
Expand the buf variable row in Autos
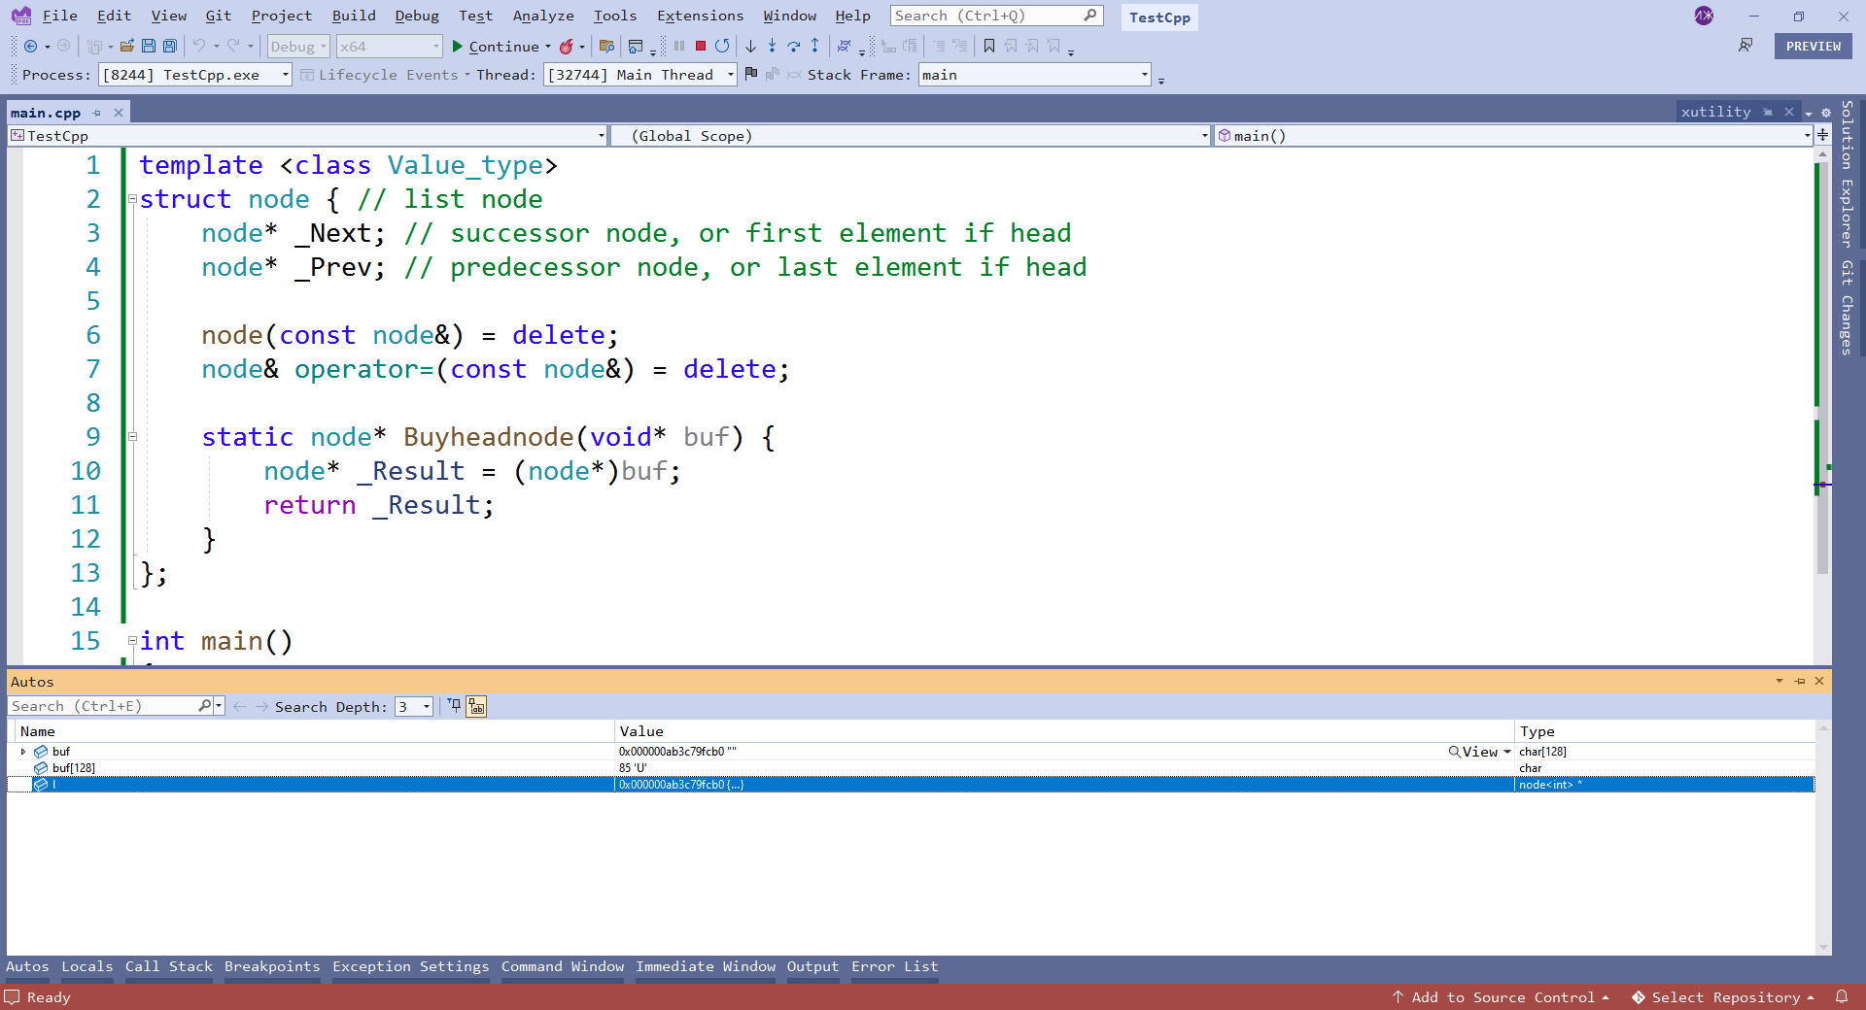pyautogui.click(x=22, y=752)
